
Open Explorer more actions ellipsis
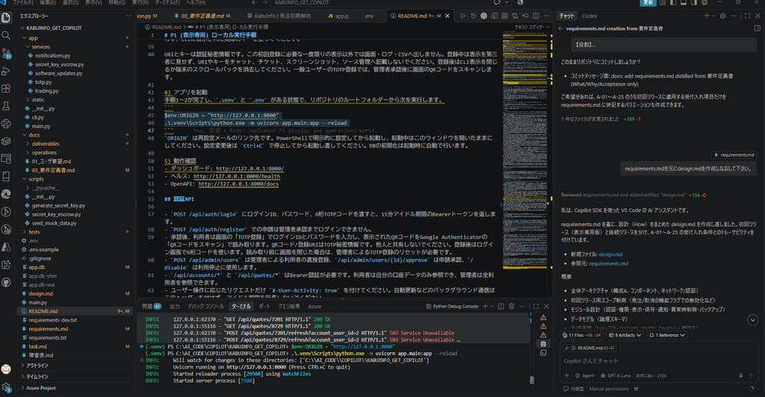coord(128,16)
